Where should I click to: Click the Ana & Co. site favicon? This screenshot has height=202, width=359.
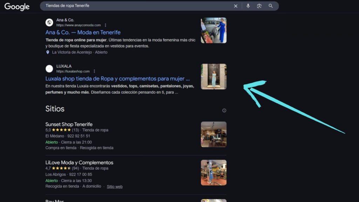49,22
